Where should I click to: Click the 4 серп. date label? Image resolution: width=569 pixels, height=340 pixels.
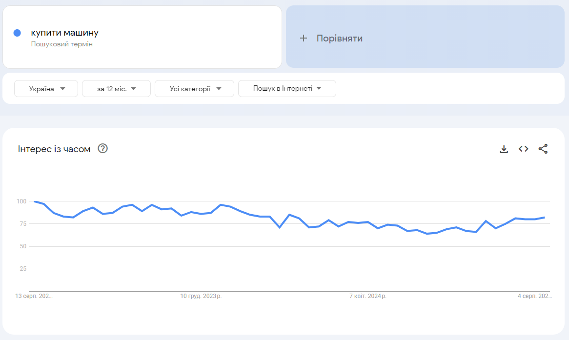tap(534, 296)
